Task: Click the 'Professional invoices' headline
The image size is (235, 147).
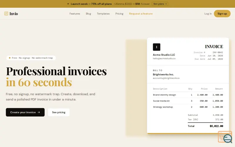Action: point(56,71)
